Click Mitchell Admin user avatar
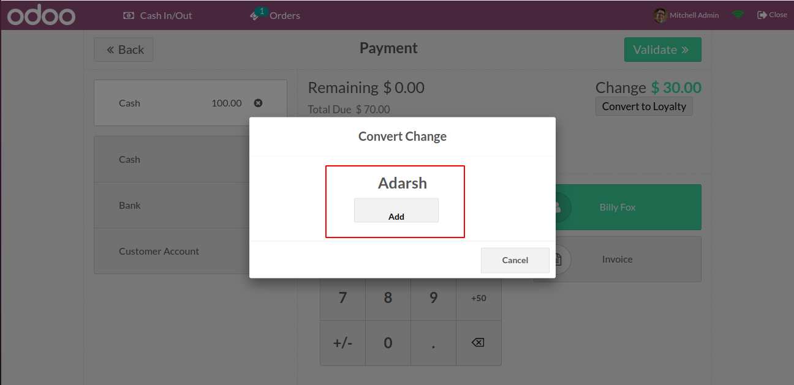 pos(660,15)
